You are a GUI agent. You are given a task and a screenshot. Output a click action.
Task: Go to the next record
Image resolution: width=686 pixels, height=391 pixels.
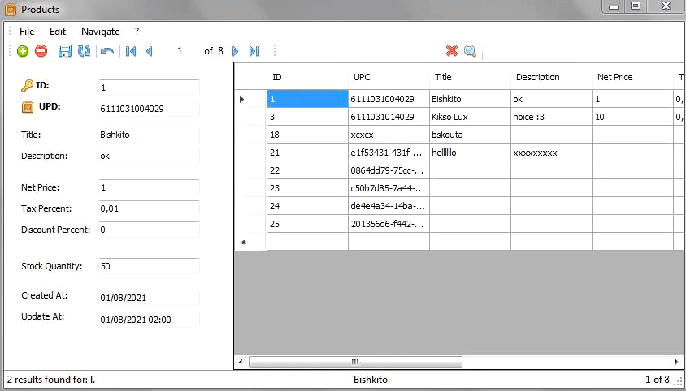(236, 51)
